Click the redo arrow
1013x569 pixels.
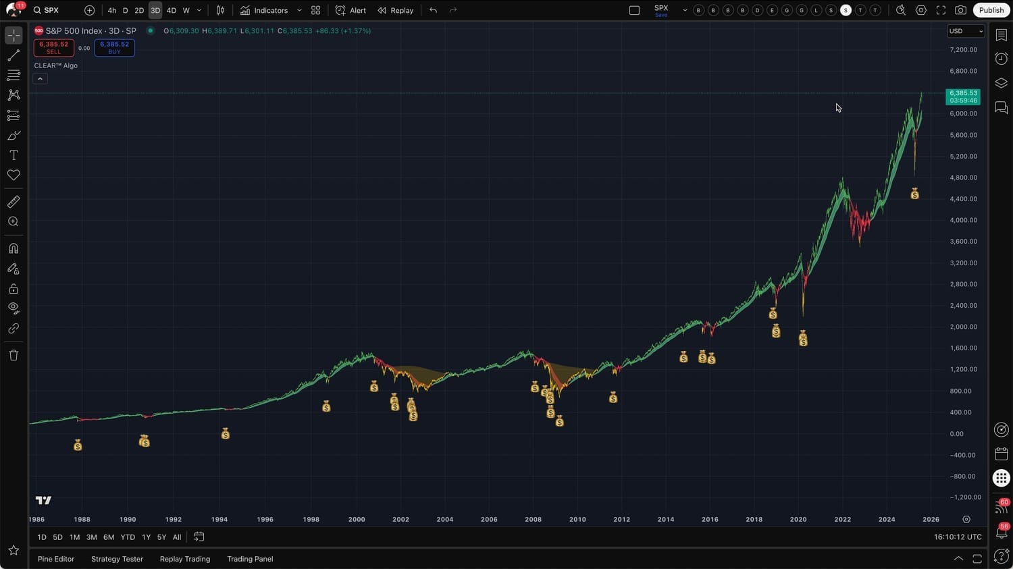point(453,10)
